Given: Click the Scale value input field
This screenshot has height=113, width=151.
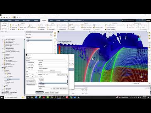Looking at the screenshot, I should [x=28, y=77].
